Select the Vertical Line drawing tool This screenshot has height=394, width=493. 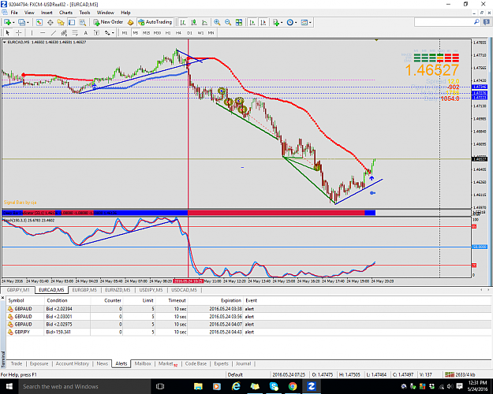pos(32,32)
